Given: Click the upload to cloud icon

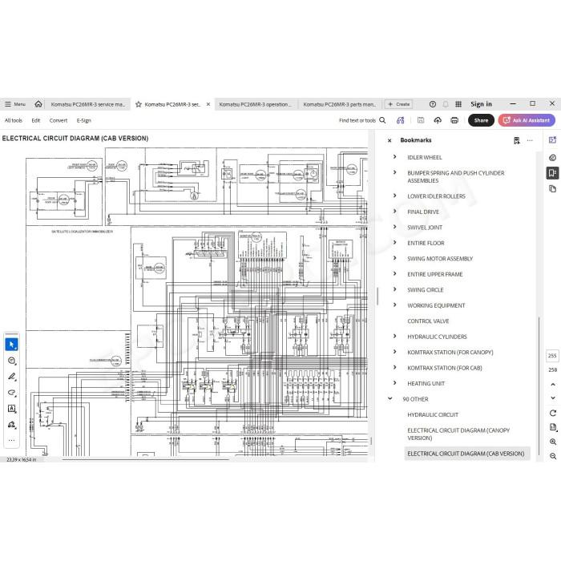Looking at the screenshot, I should pos(438,120).
